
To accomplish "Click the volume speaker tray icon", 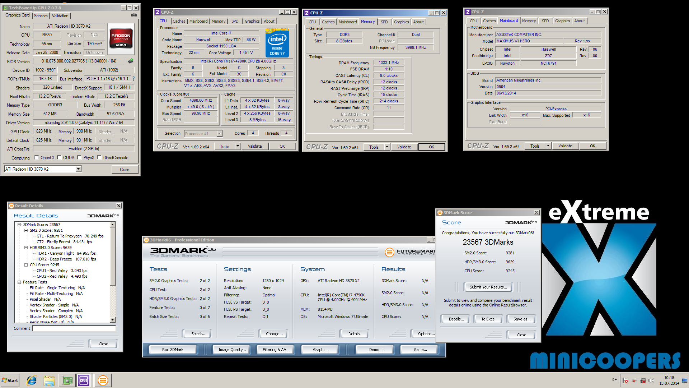I will click(x=651, y=380).
